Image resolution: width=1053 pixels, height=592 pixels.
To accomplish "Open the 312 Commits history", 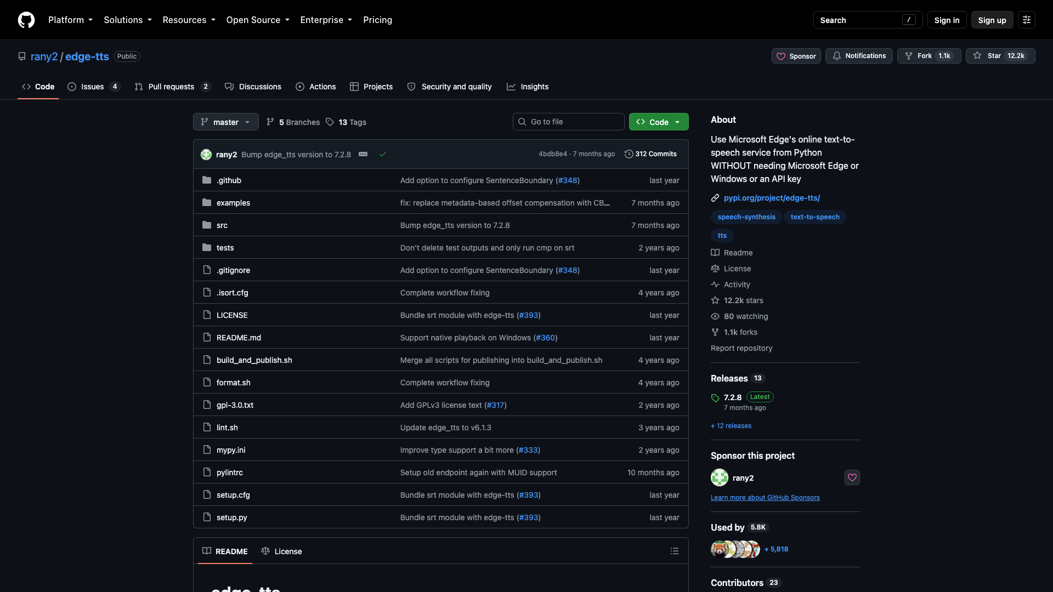I will coord(650,154).
